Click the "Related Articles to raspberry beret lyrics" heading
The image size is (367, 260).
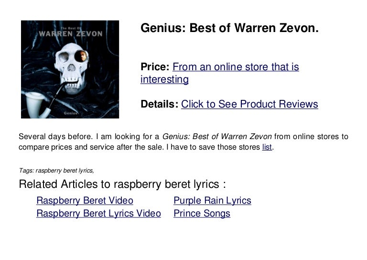click(x=122, y=185)
